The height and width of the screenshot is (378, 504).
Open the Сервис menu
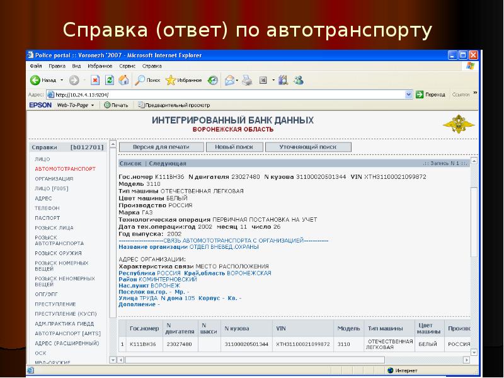point(128,66)
